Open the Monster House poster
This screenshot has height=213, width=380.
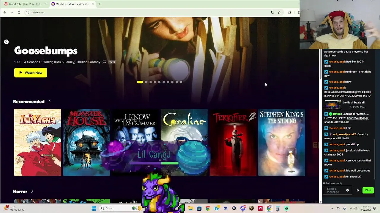coord(86,143)
